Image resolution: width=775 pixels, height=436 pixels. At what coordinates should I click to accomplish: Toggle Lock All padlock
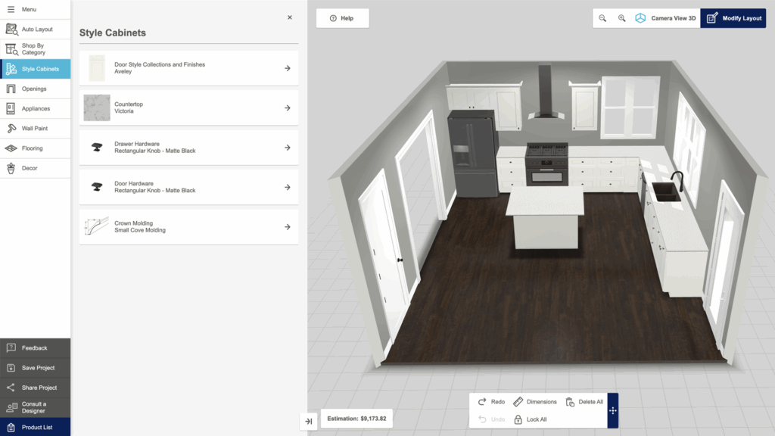(x=518, y=419)
